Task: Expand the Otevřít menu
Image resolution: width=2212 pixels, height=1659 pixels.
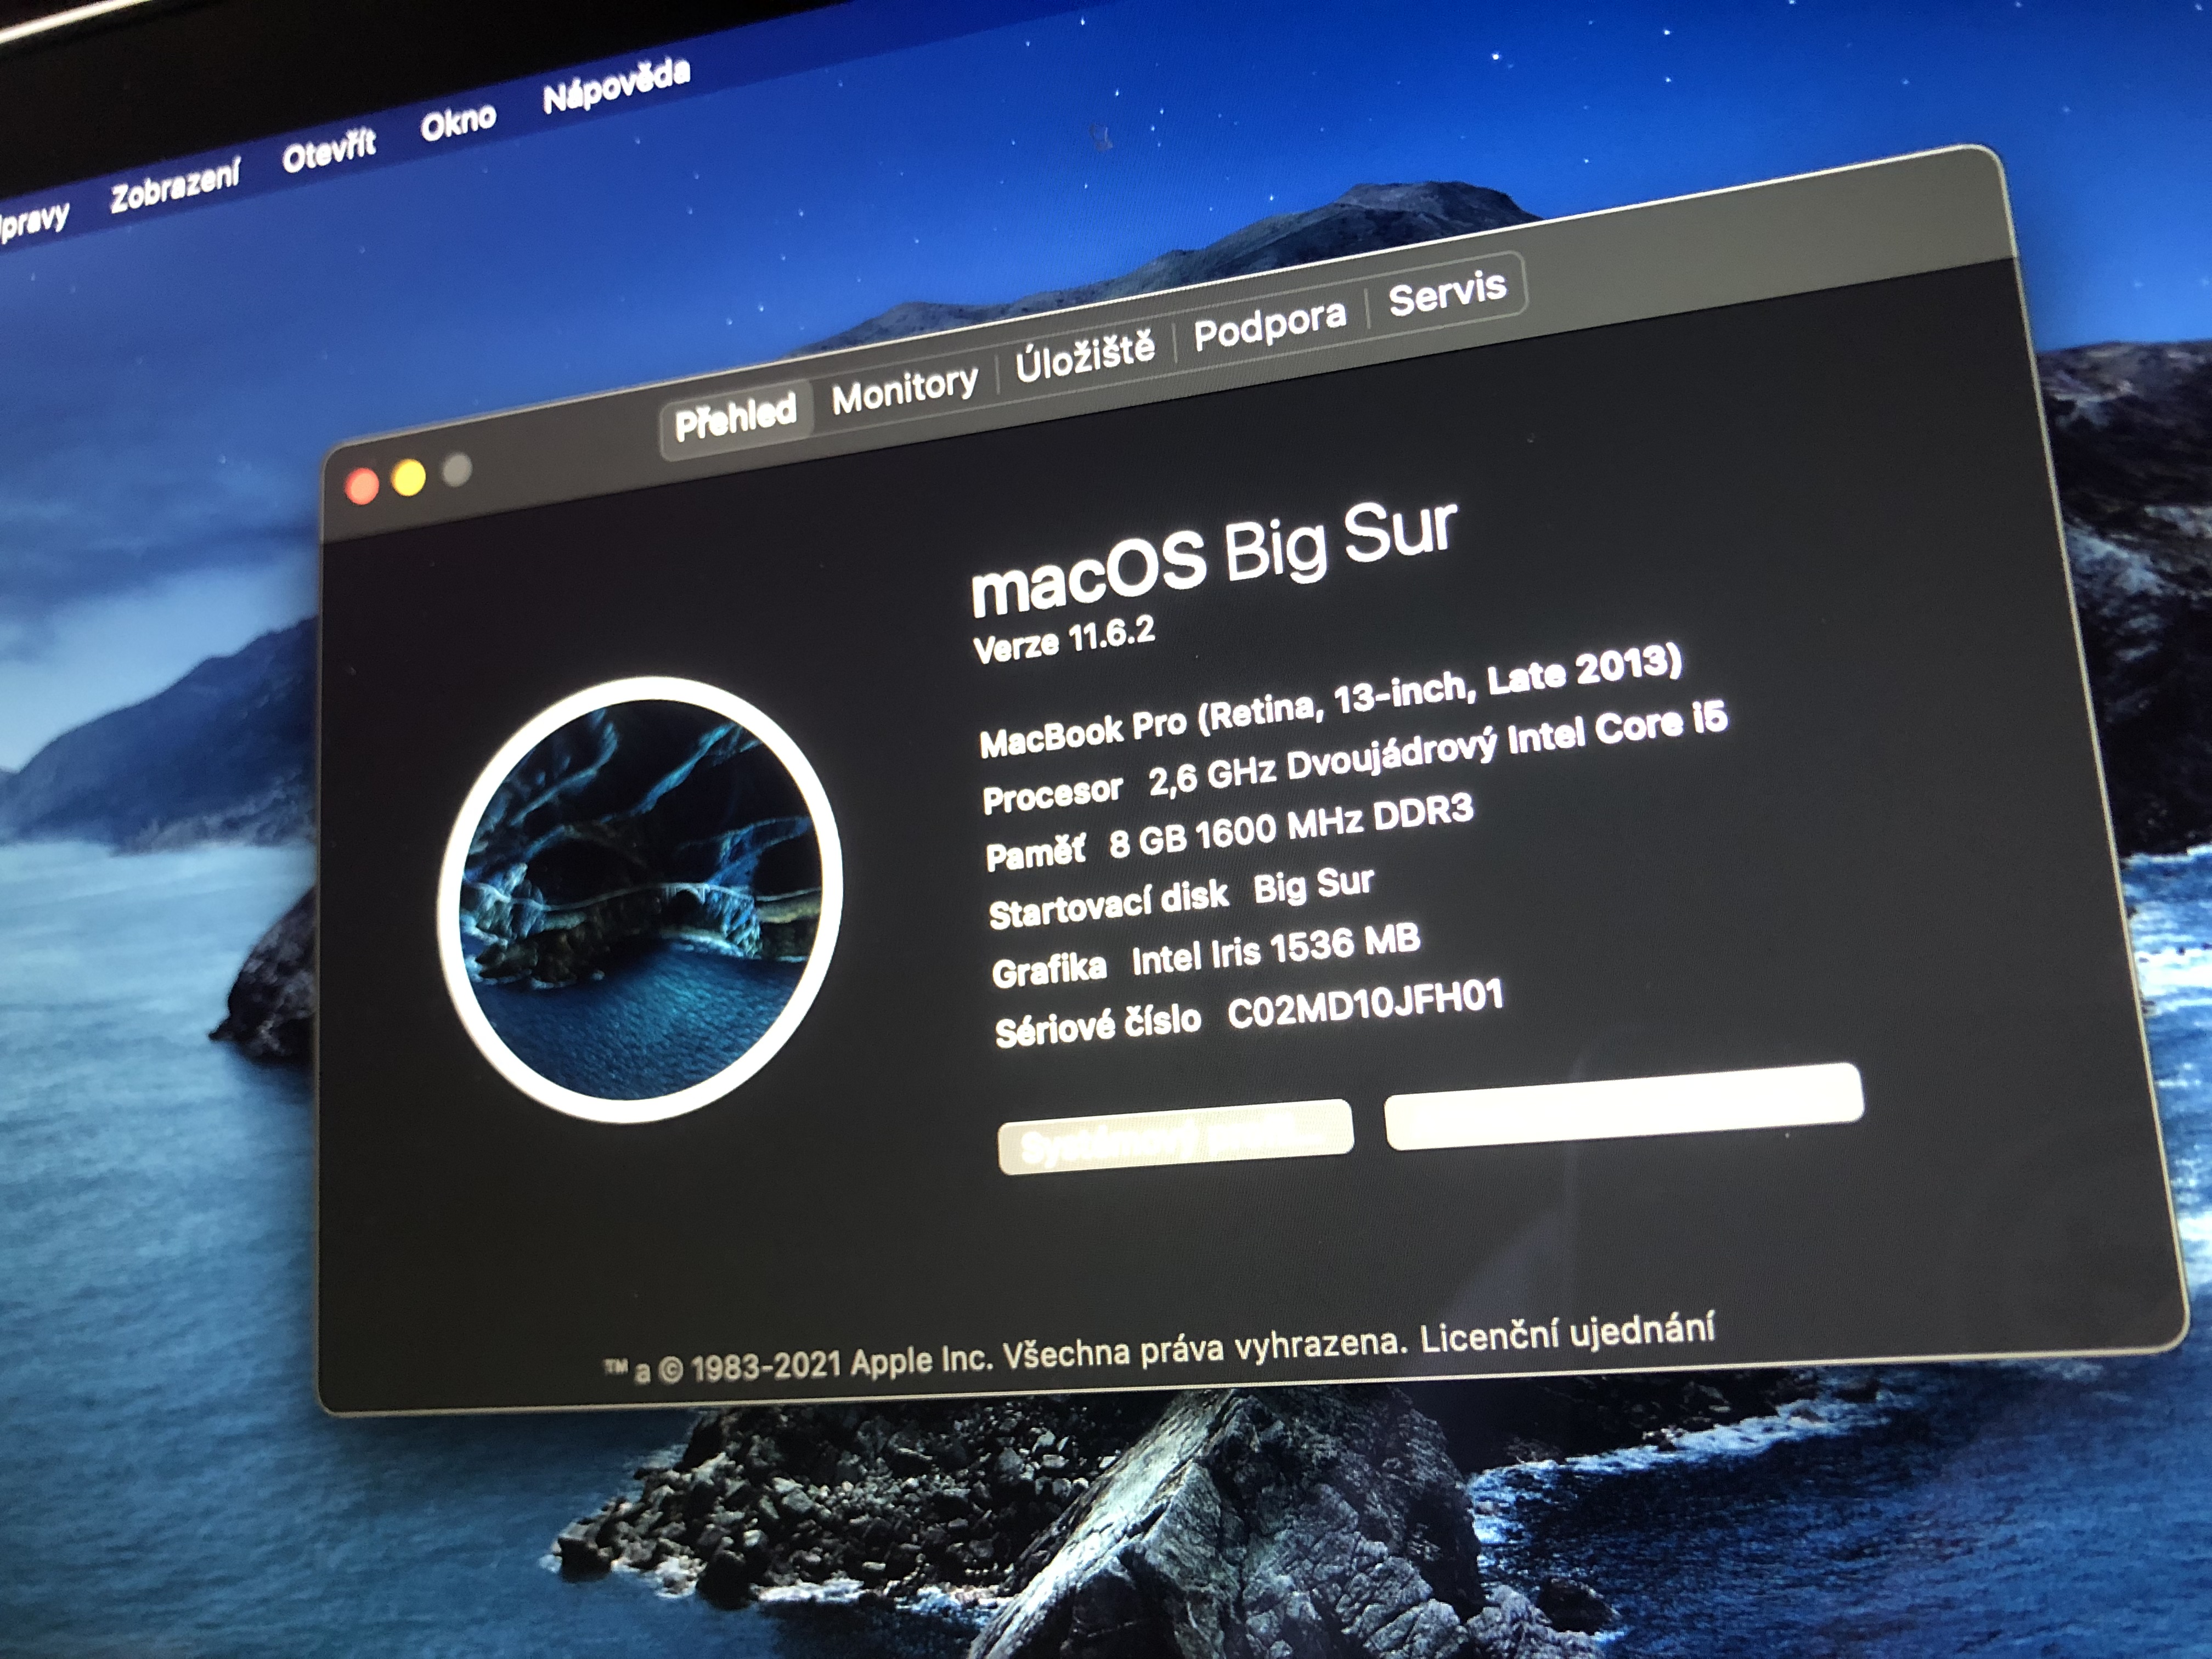Action: [329, 152]
